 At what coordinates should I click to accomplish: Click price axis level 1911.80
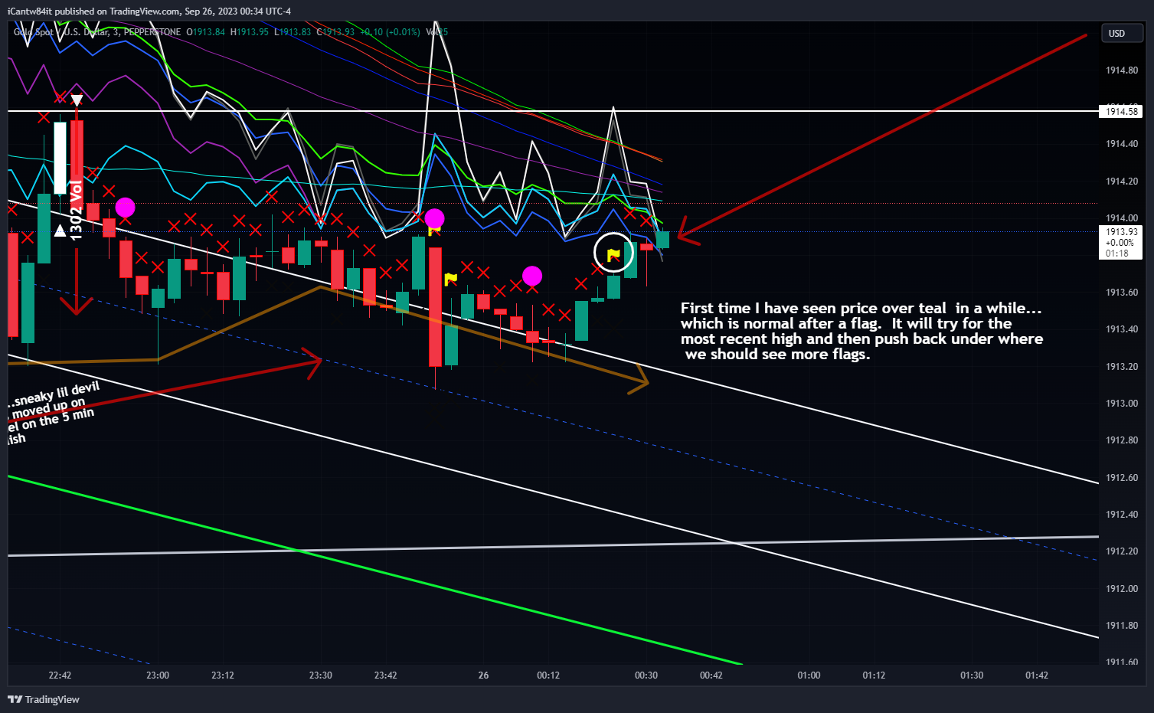[1121, 626]
